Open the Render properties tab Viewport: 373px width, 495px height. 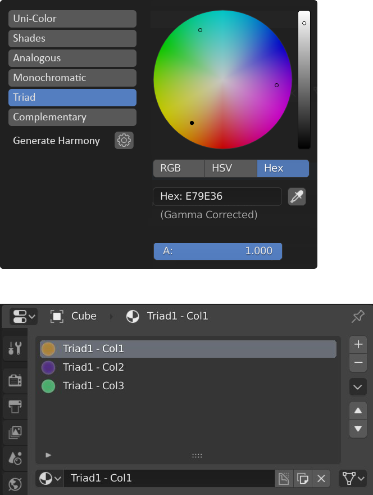point(15,380)
